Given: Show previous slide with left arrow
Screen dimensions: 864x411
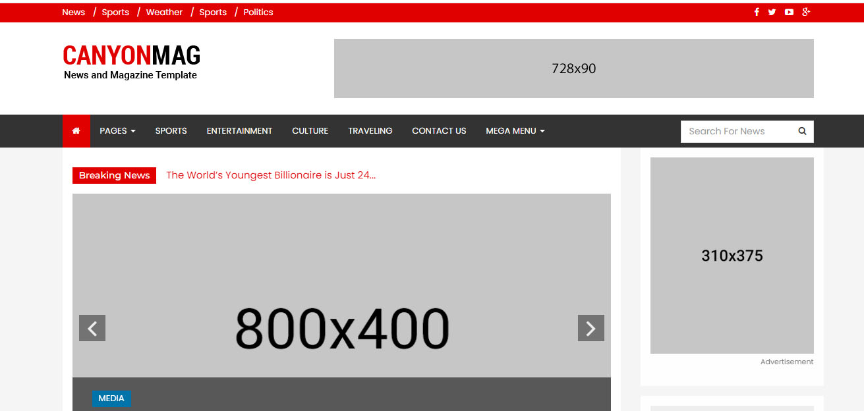Looking at the screenshot, I should pos(92,328).
